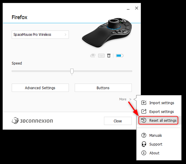Choose the Export settings menu entry
The height and width of the screenshot is (164, 186).
pos(159,111)
